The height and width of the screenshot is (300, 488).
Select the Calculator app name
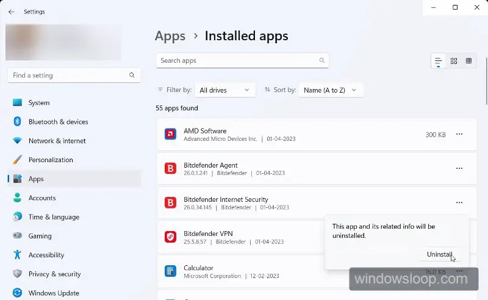coord(198,268)
